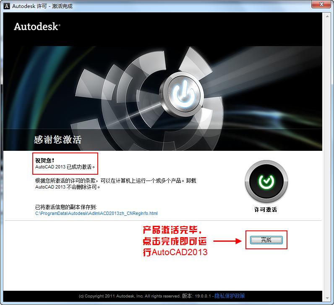Open the 隐私保护政策 privacy policy link
The height and width of the screenshot is (305, 334).
[x=230, y=296]
